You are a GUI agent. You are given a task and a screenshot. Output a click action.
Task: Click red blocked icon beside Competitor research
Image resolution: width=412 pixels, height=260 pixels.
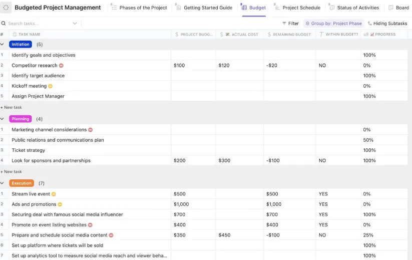tap(61, 66)
